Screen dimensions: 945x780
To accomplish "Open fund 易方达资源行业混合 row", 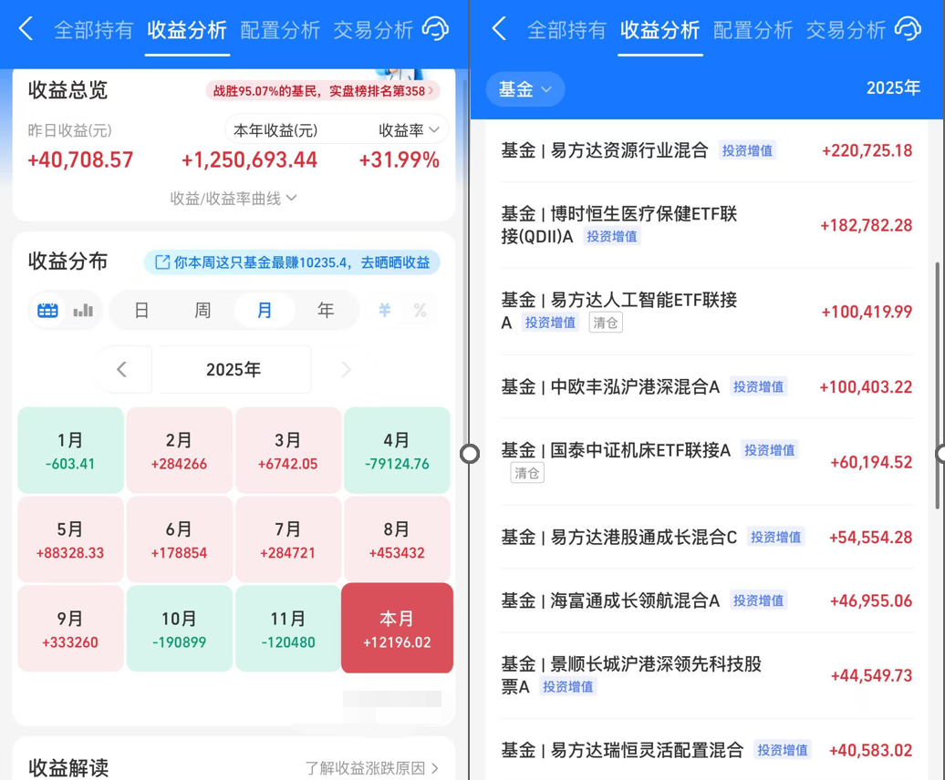I will [707, 150].
